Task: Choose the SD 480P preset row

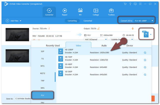Action: pyautogui.click(x=104, y=66)
